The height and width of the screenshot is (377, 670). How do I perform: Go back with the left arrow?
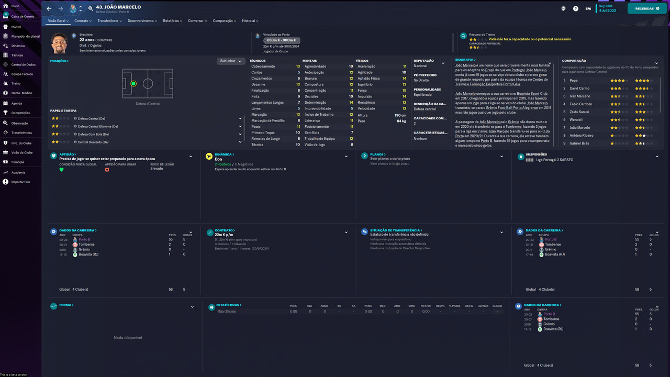pyautogui.click(x=49, y=9)
